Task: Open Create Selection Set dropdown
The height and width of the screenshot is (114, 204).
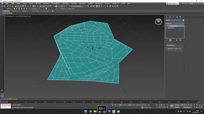Action: (77, 6)
